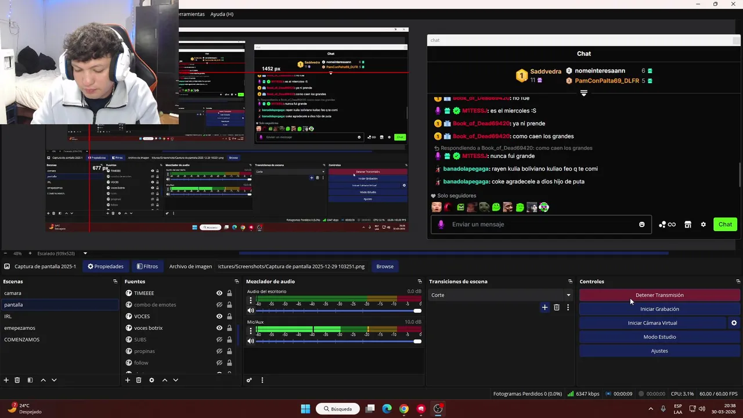Expand the gift leaderboard in chat
This screenshot has width=743, height=418.
point(584,93)
